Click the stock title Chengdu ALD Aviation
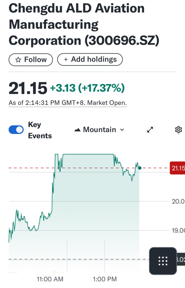 click(x=77, y=8)
